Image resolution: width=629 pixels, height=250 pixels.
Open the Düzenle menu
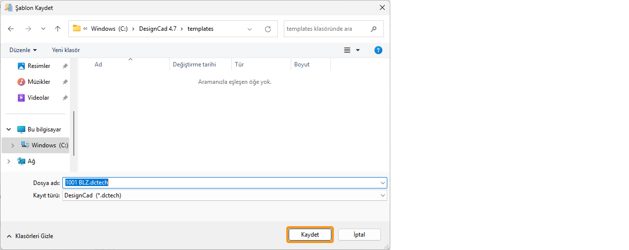pos(23,50)
